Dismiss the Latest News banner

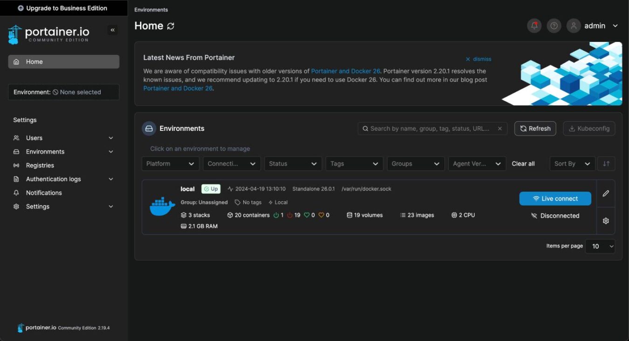478,59
